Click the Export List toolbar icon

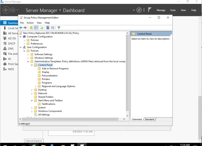point(42,28)
